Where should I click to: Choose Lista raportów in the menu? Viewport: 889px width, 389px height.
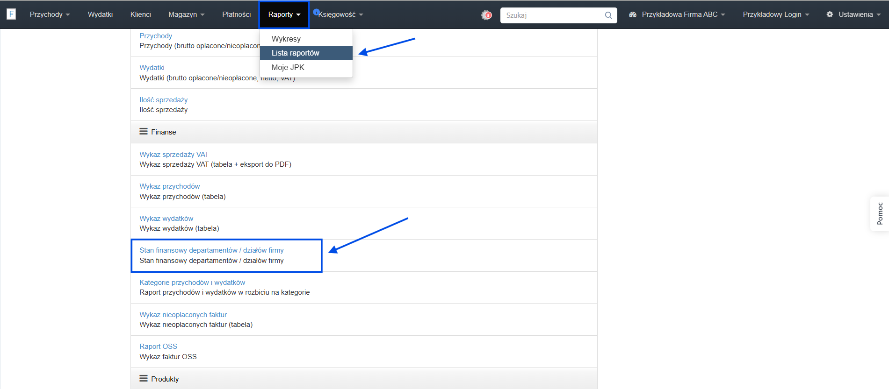click(306, 53)
